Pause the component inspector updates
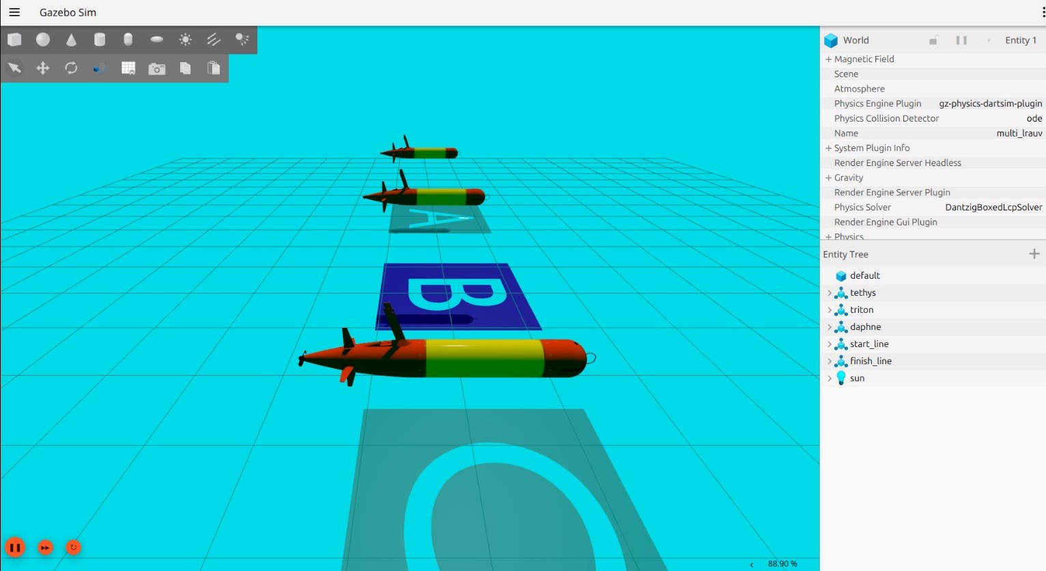Viewport: 1046px width, 571px height. 961,40
